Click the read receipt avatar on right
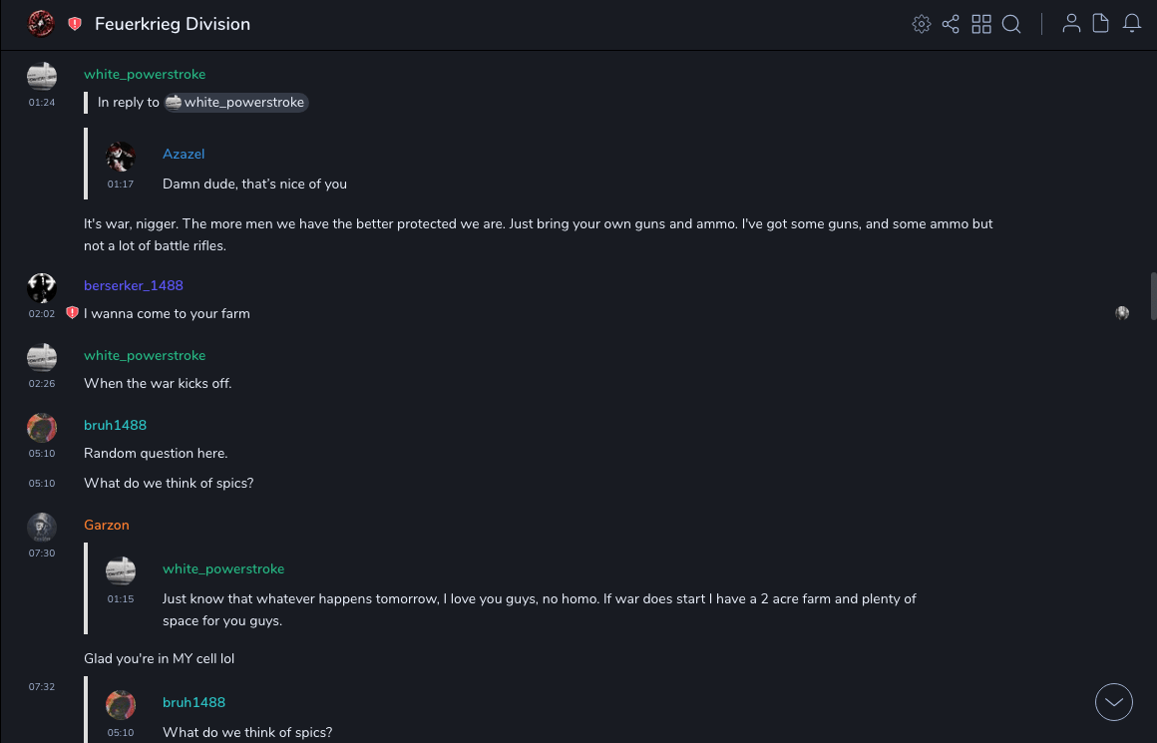Image resolution: width=1157 pixels, height=743 pixels. pyautogui.click(x=1122, y=313)
